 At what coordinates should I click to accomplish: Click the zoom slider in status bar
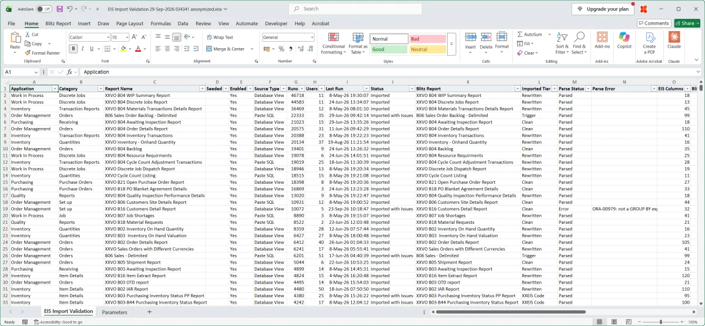660,322
